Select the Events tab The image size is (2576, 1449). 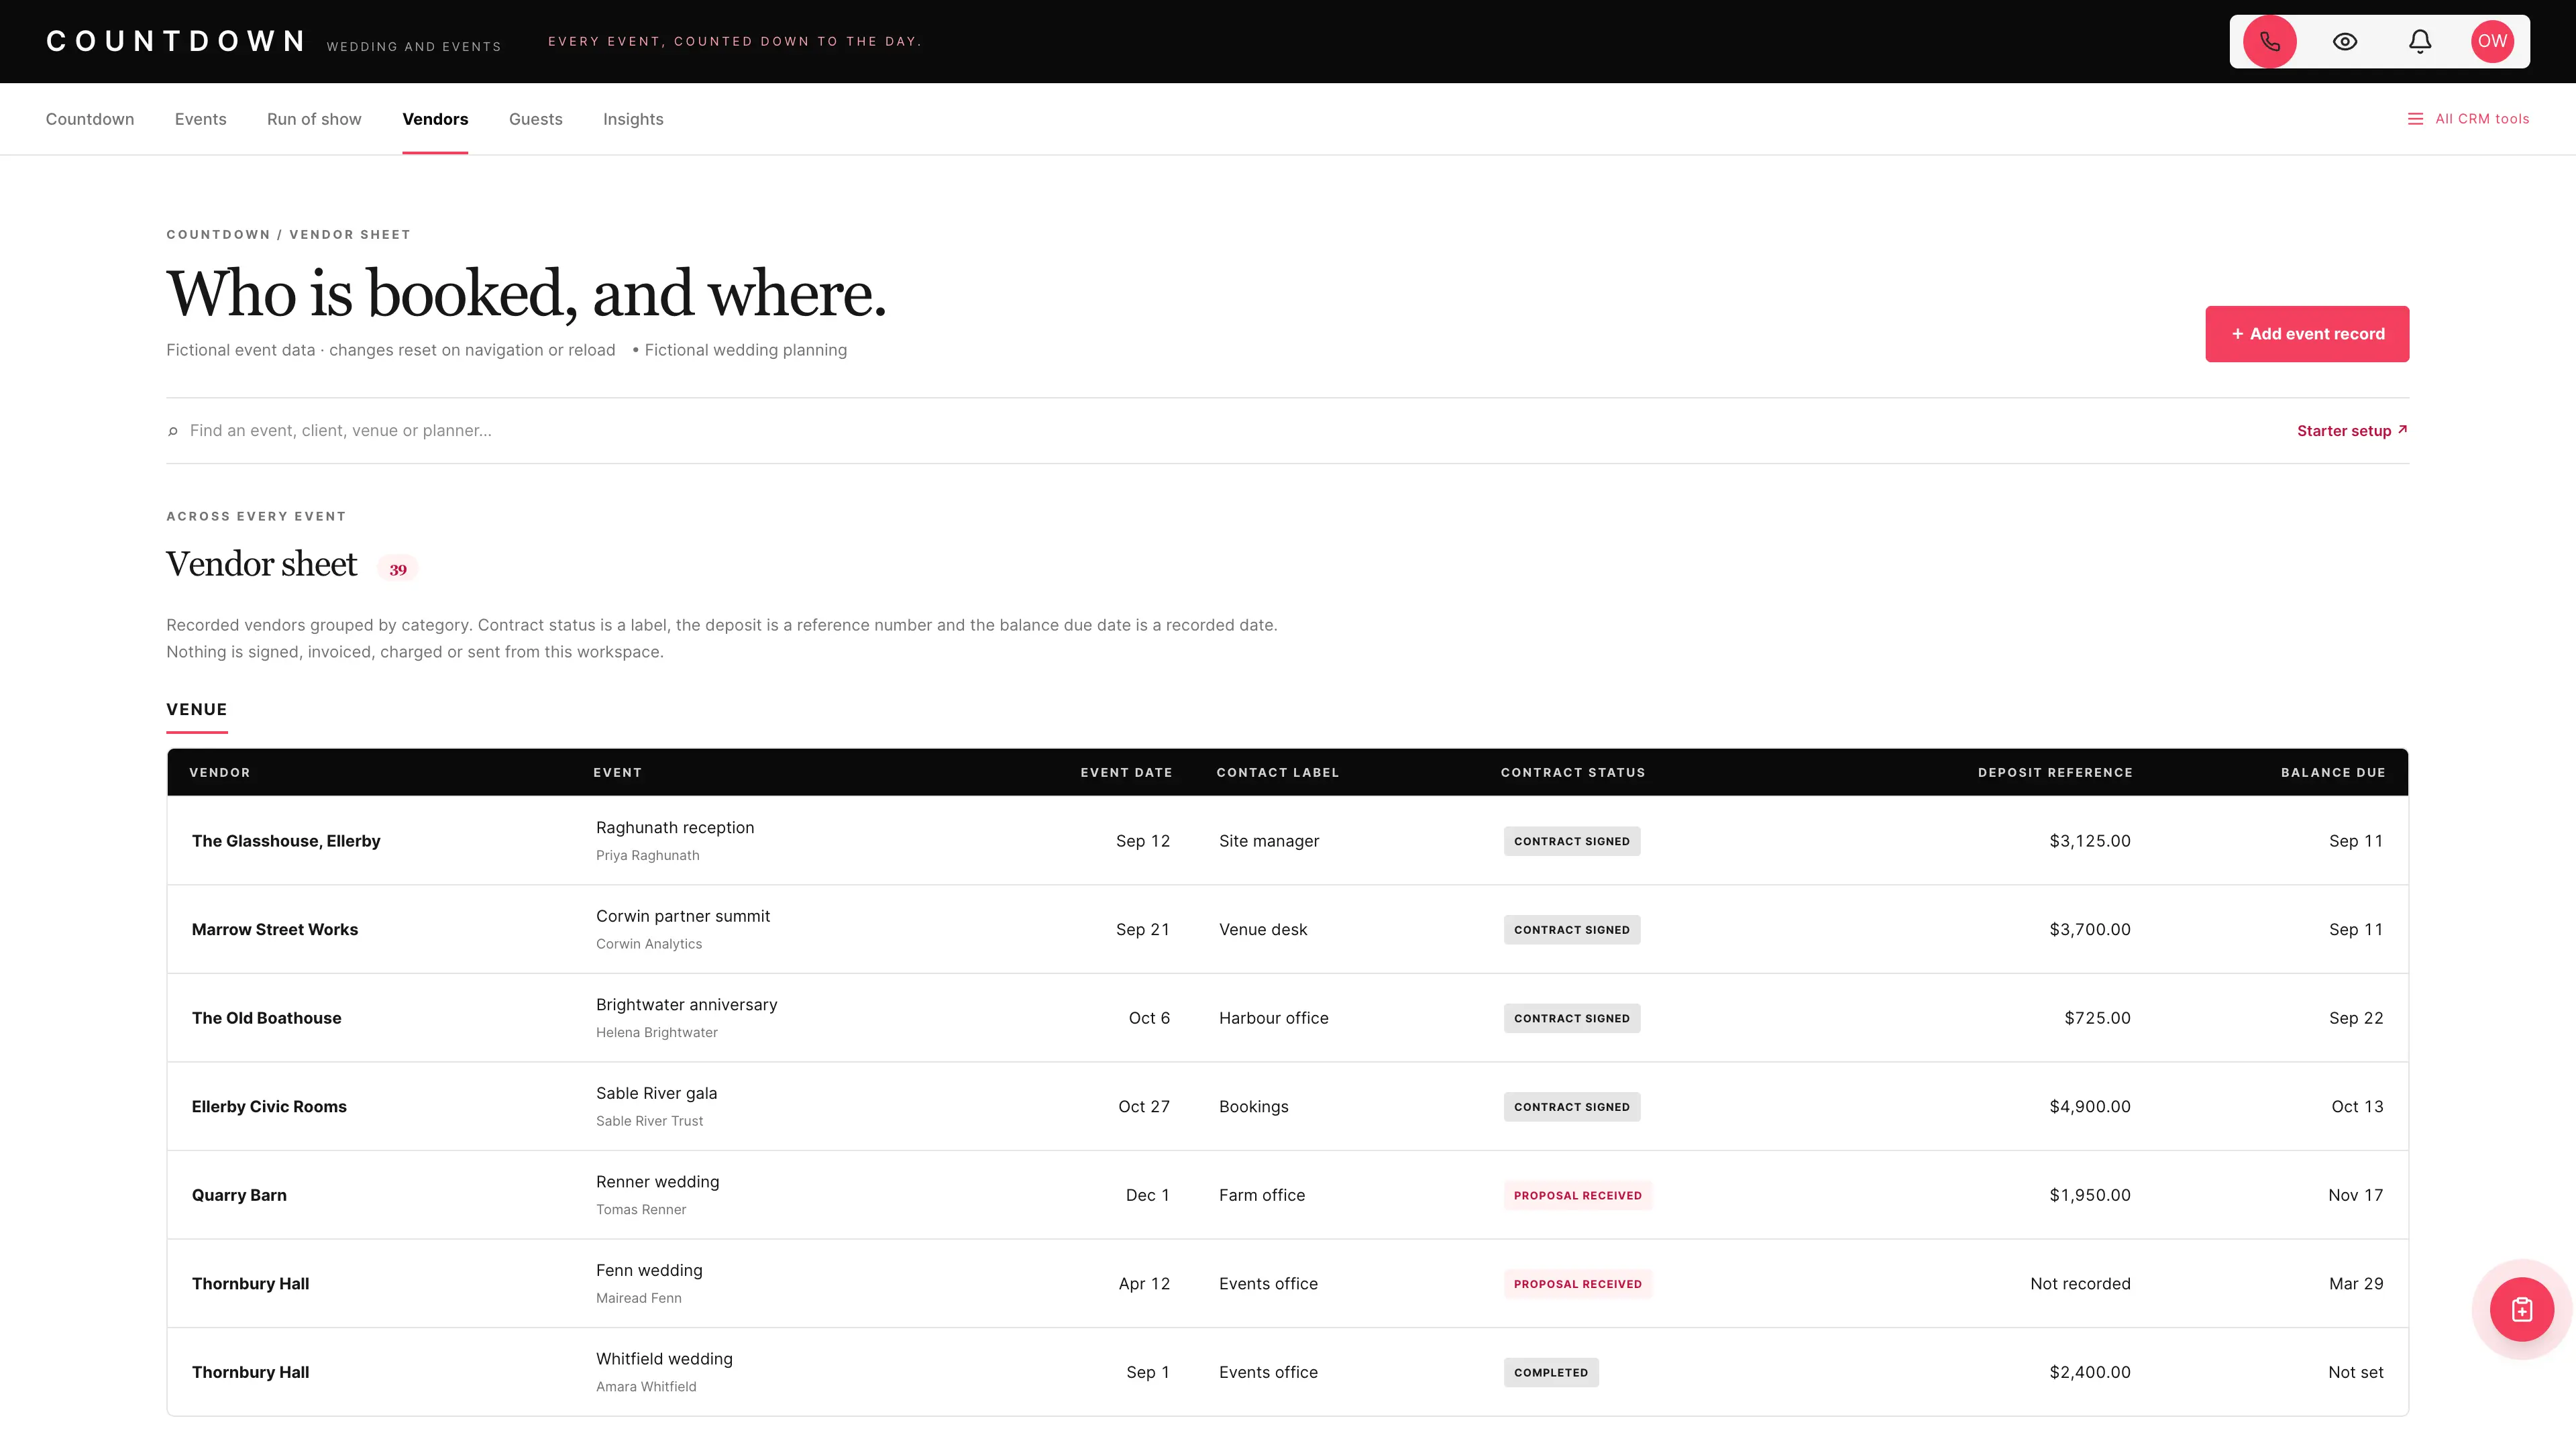(x=200, y=119)
